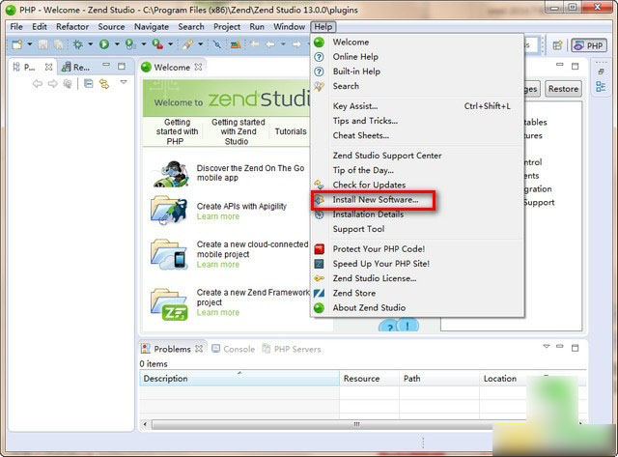Click the Run with red stop icon
The width and height of the screenshot is (618, 457).
point(157,44)
